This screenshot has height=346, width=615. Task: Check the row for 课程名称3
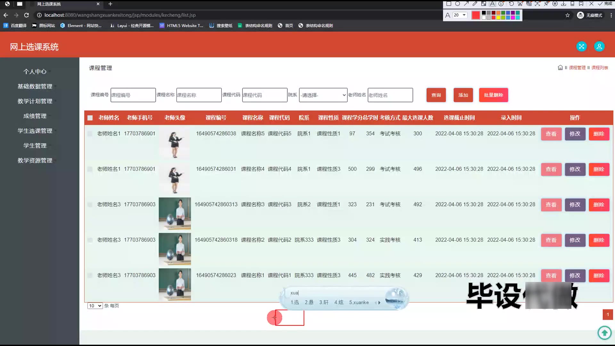90,204
